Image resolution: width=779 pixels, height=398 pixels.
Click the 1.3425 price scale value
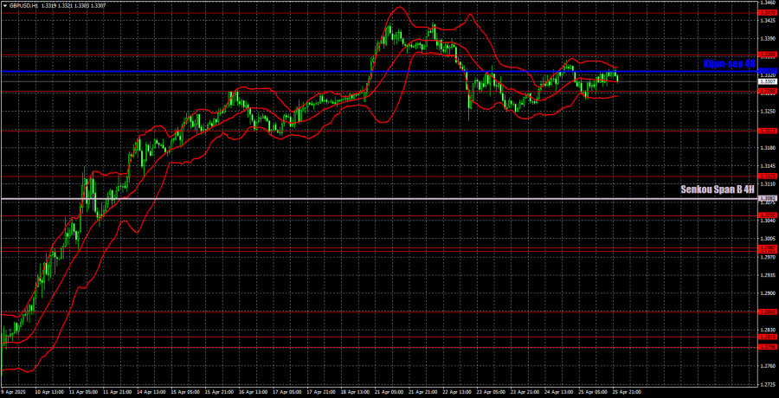point(768,21)
